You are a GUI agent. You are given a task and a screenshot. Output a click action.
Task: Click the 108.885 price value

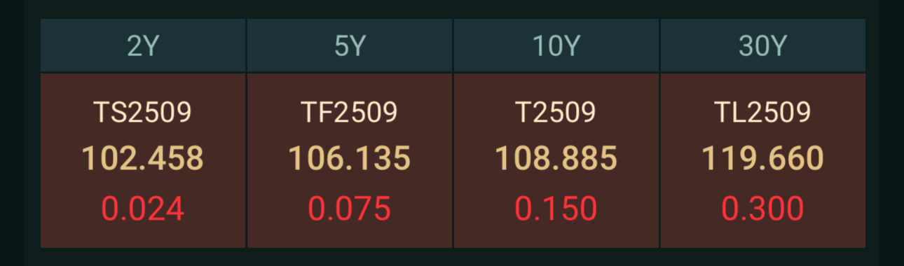point(556,159)
